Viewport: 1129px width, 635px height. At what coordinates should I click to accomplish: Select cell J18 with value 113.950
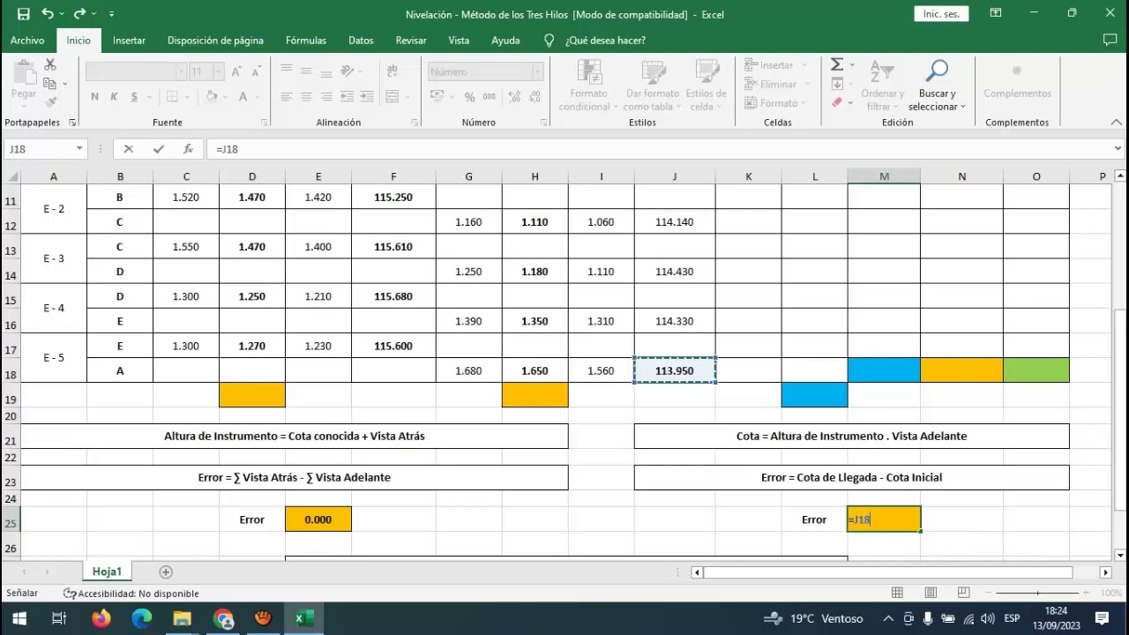coord(675,370)
